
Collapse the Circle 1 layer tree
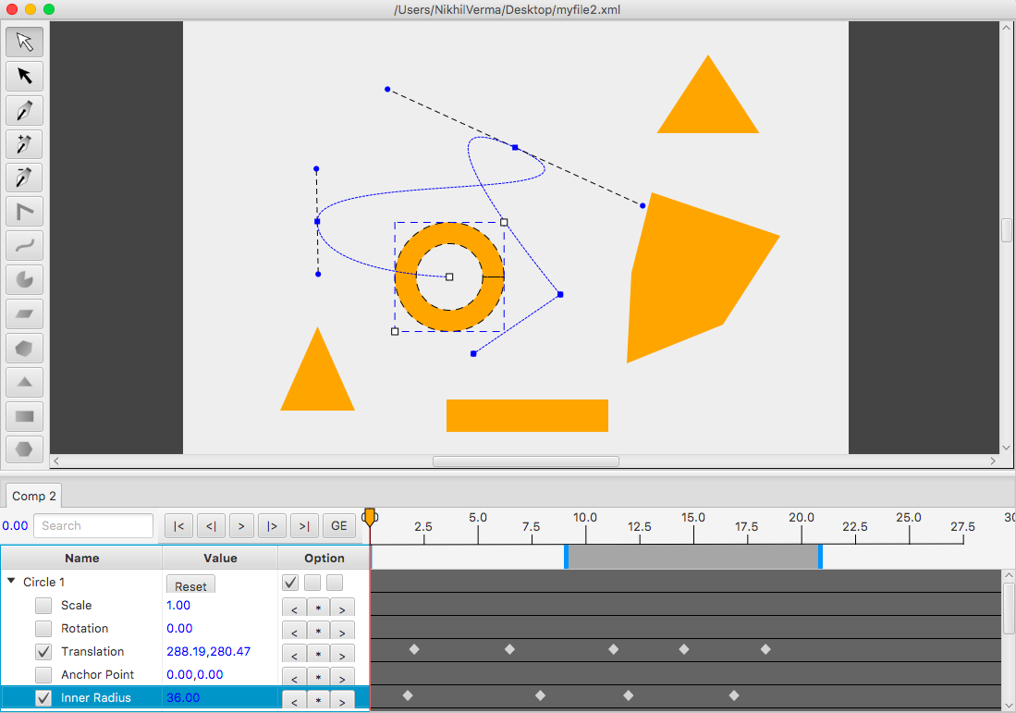point(11,582)
